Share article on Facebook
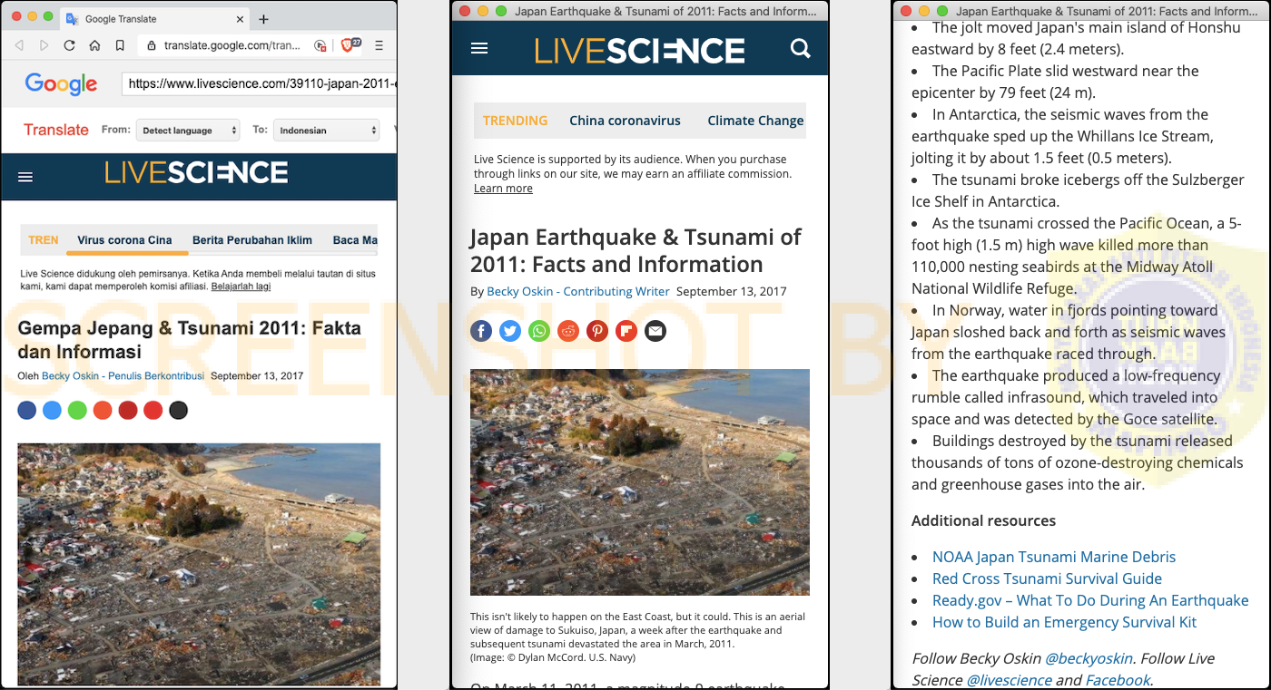The image size is (1271, 690). tap(481, 331)
